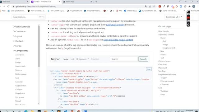Open the NIH Chest X-rays bookmark
199x112 pixels.
point(56,11)
